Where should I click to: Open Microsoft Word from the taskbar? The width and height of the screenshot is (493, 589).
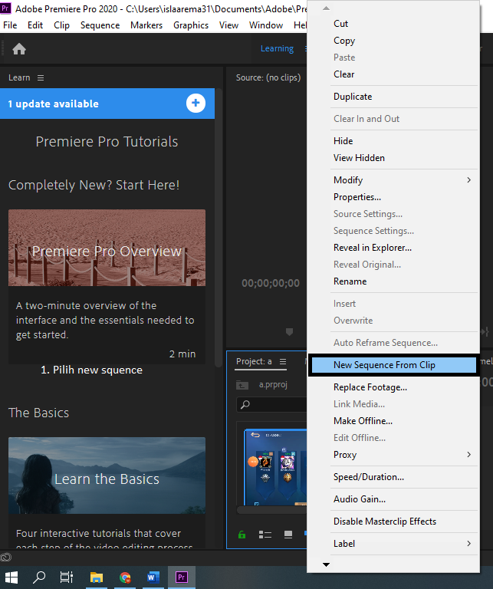click(153, 577)
